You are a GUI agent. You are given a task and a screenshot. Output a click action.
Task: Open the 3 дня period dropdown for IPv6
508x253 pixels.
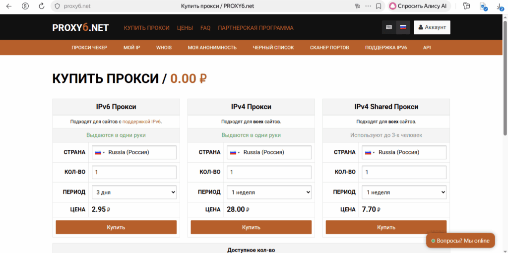(134, 192)
